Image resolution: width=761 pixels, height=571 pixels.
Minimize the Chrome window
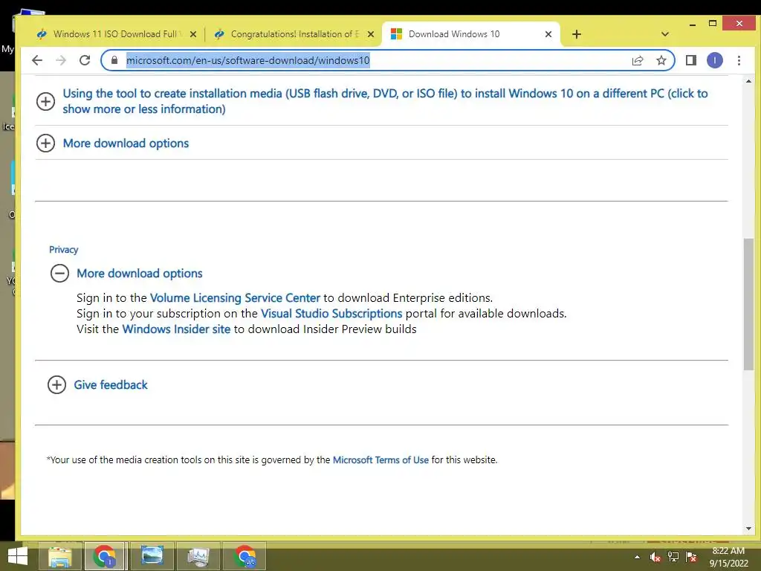click(693, 23)
